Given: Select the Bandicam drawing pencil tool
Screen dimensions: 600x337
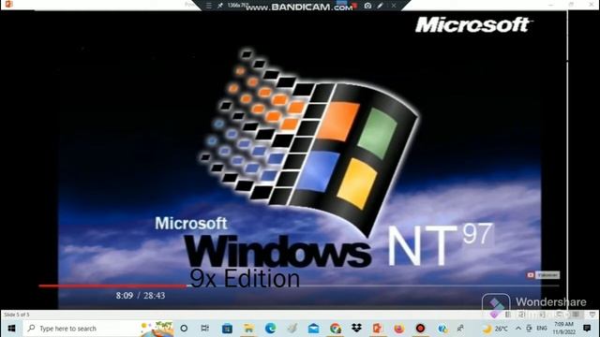Looking at the screenshot, I should (380, 6).
